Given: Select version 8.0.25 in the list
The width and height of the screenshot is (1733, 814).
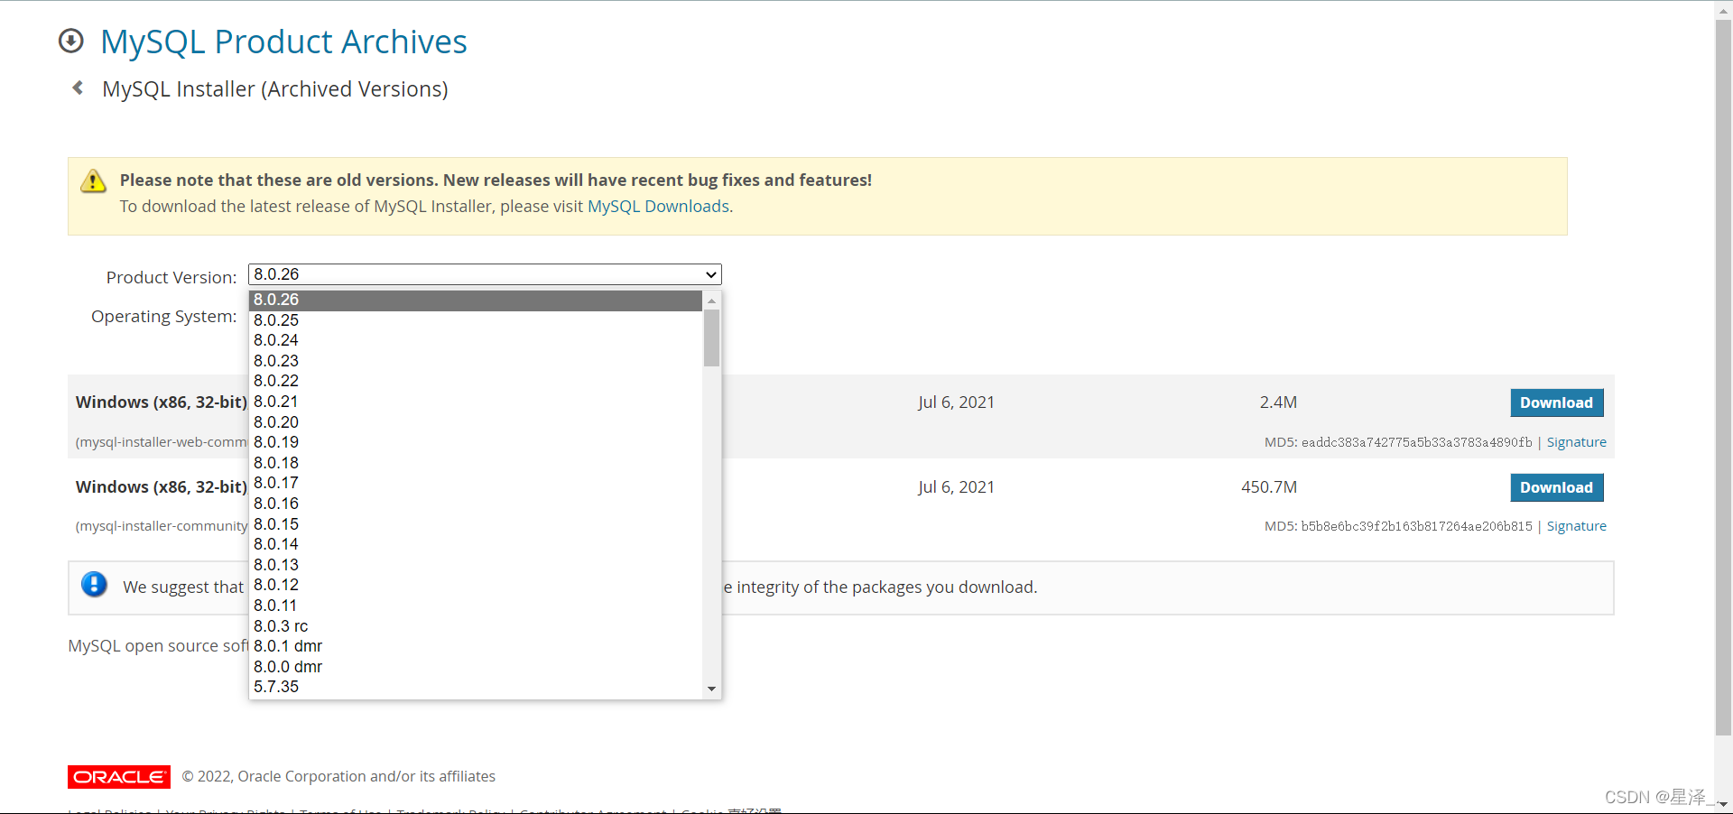Looking at the screenshot, I should click(476, 320).
